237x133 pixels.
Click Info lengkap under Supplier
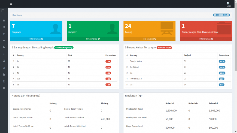pyautogui.click(x=93, y=39)
